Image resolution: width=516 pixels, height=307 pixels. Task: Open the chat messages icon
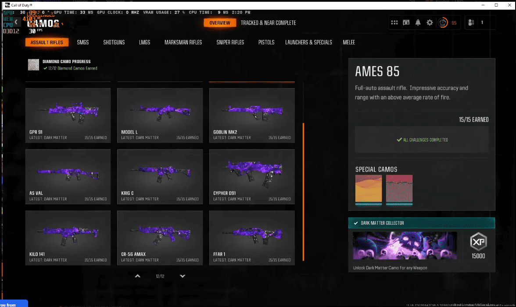pos(406,23)
